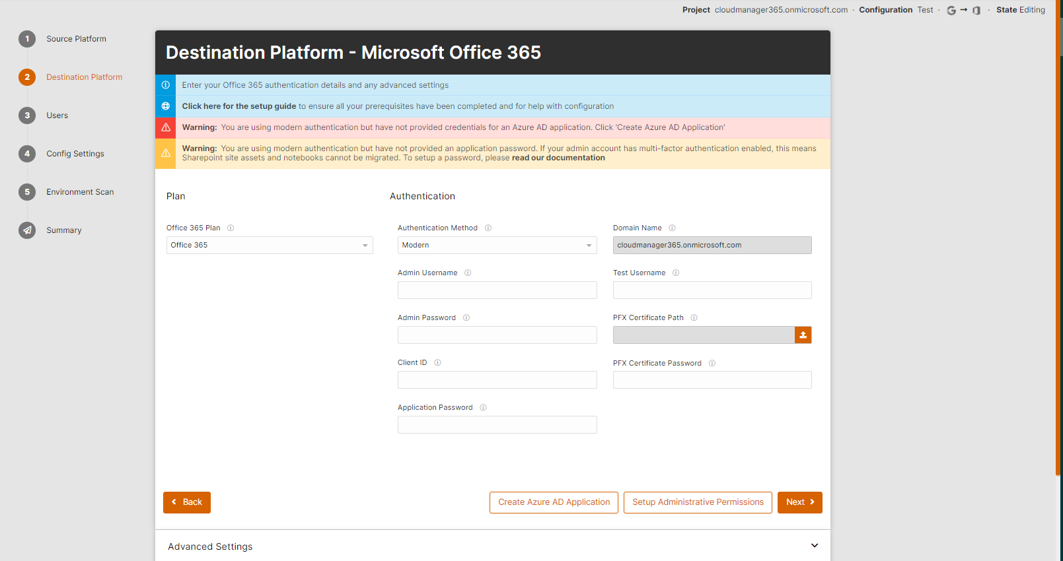The height and width of the screenshot is (561, 1063).
Task: Click the info icon next to Client ID
Action: (437, 362)
